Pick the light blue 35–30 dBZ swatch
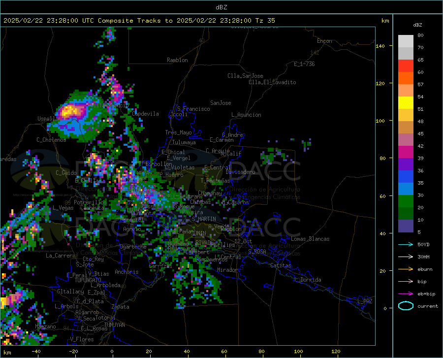 click(x=406, y=189)
